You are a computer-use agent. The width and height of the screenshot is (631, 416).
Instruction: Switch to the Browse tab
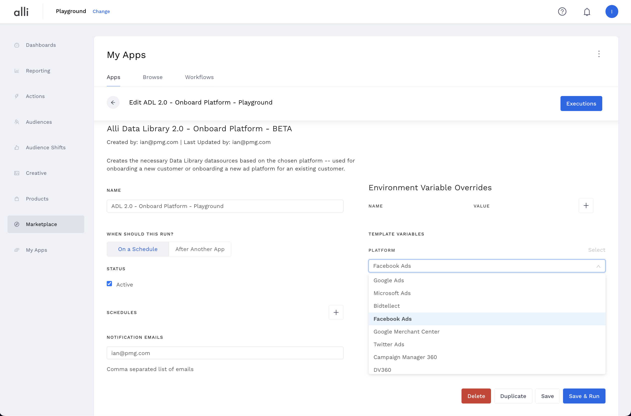[x=152, y=77]
